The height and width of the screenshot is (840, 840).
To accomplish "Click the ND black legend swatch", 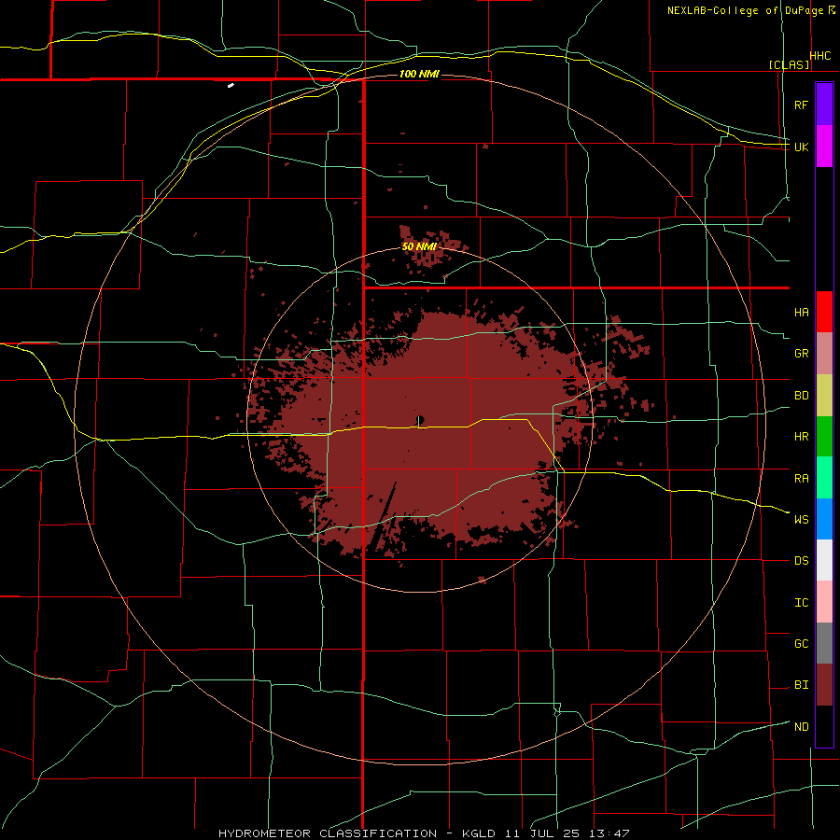I will coord(824,726).
